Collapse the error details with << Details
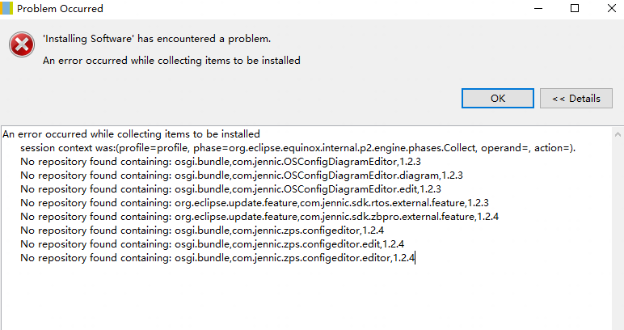 coord(576,98)
